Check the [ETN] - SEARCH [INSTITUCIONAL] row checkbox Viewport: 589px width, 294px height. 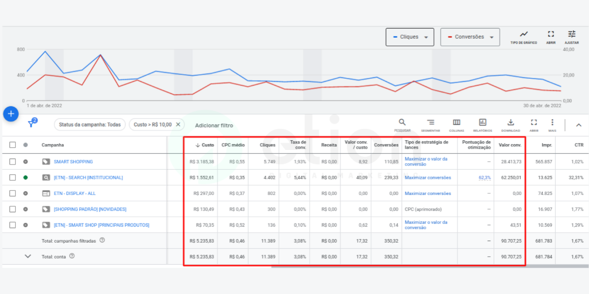(12, 177)
